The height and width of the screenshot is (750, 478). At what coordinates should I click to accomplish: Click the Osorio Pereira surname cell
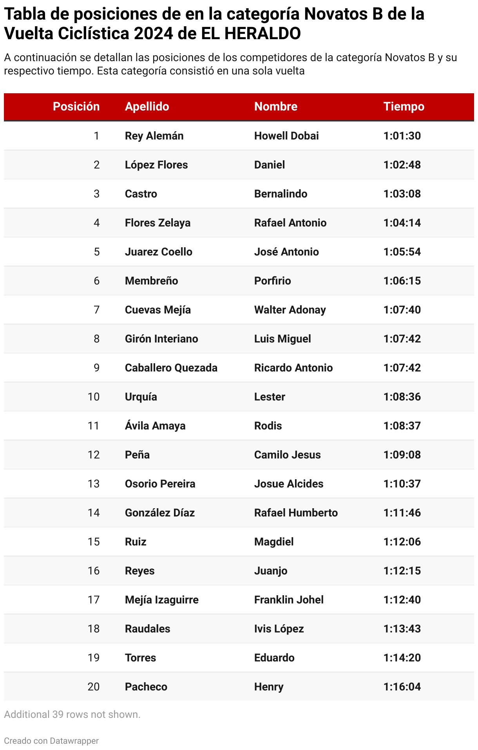pos(160,484)
